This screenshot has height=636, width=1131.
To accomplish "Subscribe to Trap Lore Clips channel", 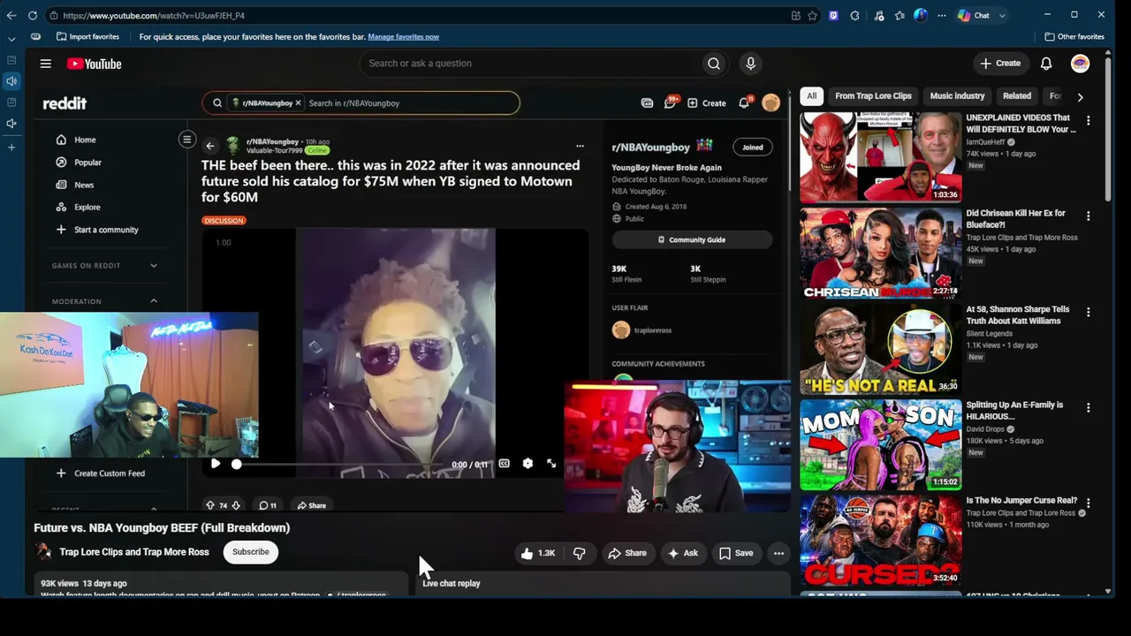I will click(x=251, y=552).
